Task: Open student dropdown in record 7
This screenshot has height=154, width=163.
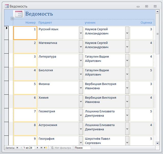Action: coord(127,115)
